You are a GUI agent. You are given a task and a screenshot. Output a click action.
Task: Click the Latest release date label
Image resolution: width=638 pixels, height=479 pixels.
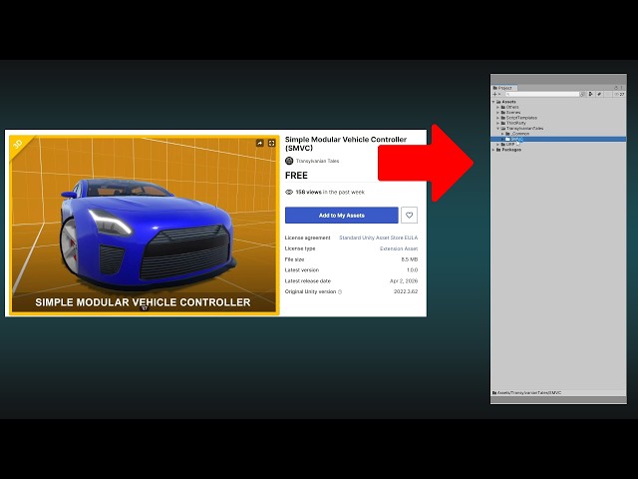pos(308,281)
